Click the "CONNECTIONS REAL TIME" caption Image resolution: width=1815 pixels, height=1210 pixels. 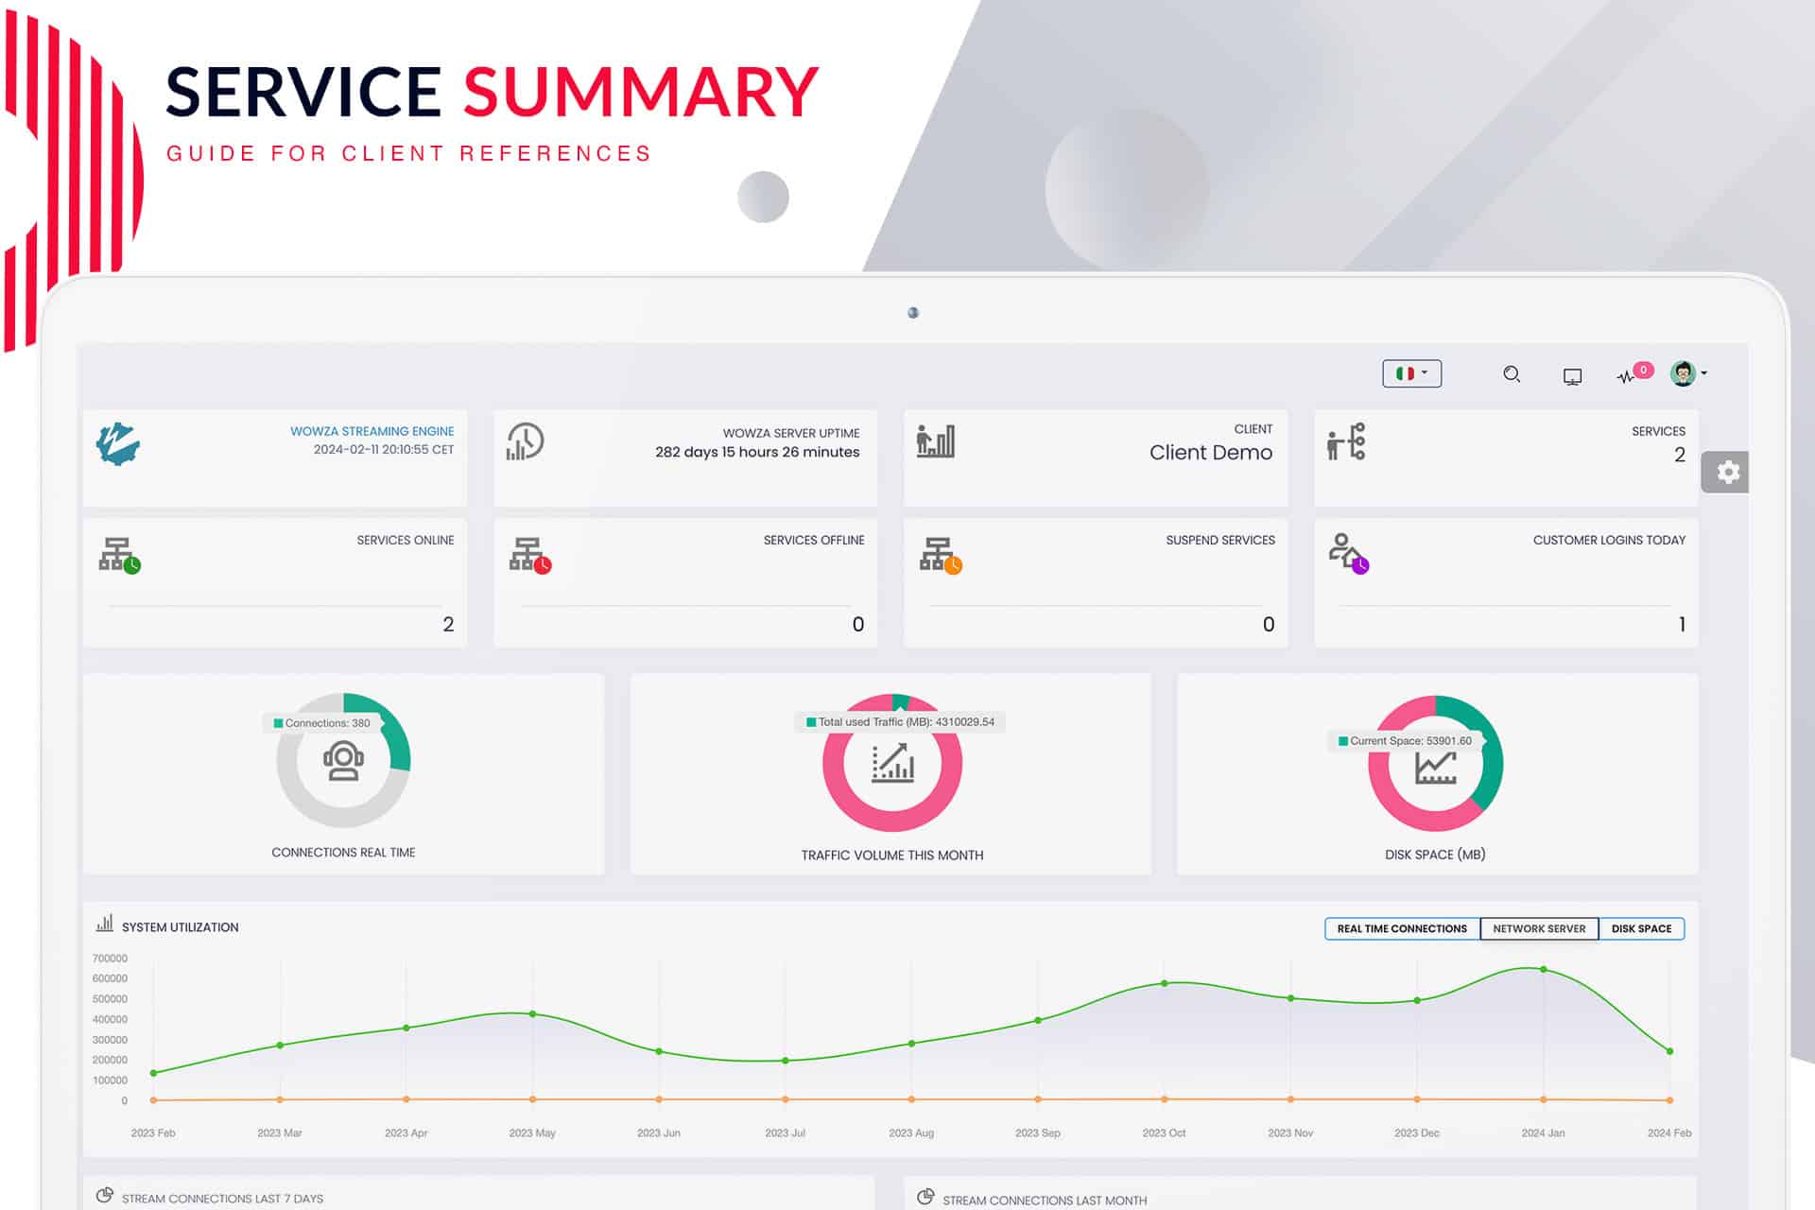[x=343, y=853]
